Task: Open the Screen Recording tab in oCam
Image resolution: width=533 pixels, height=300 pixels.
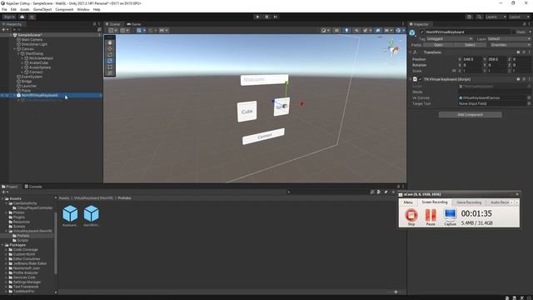Action: tap(435, 202)
